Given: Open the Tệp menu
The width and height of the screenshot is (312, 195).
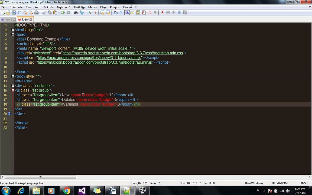Looking at the screenshot, I should (x=4, y=7).
